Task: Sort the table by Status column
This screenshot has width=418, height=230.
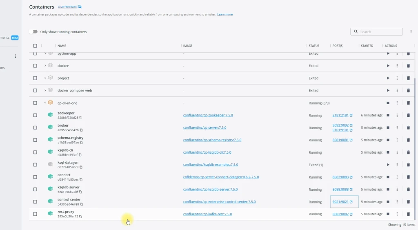Action: [314, 46]
